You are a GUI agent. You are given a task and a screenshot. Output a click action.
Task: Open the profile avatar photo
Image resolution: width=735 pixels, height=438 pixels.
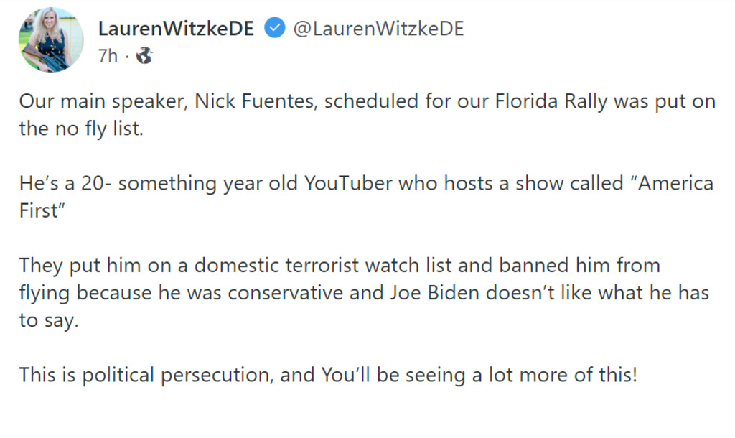pyautogui.click(x=51, y=40)
